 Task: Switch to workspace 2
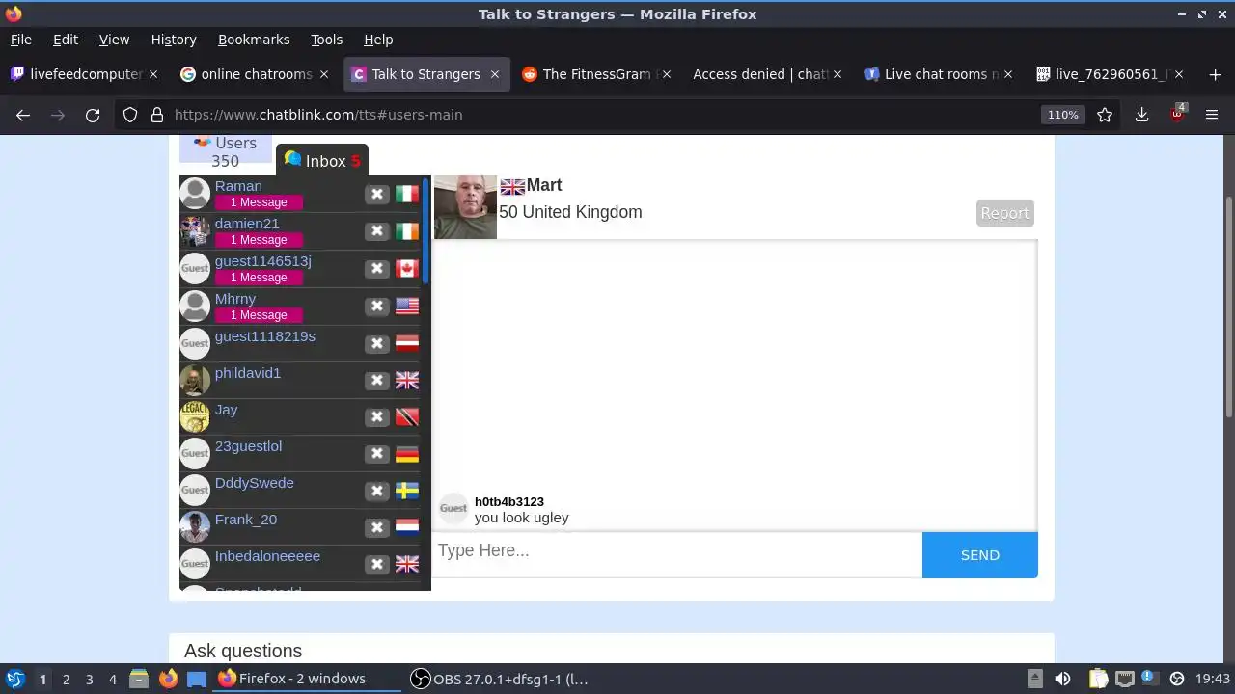click(x=66, y=680)
